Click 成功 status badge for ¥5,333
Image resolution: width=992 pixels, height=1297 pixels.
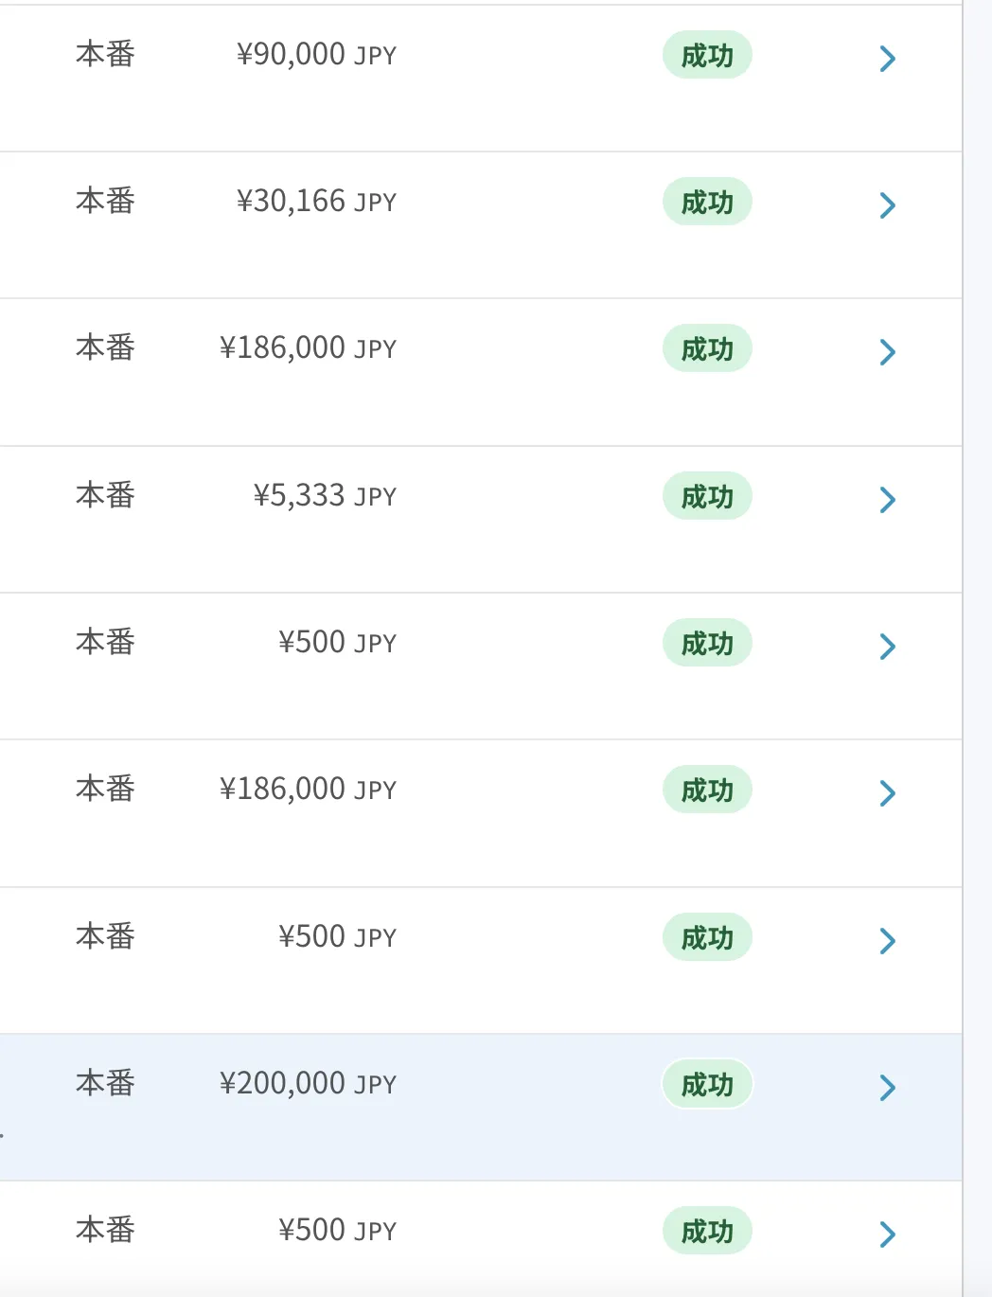[707, 497]
